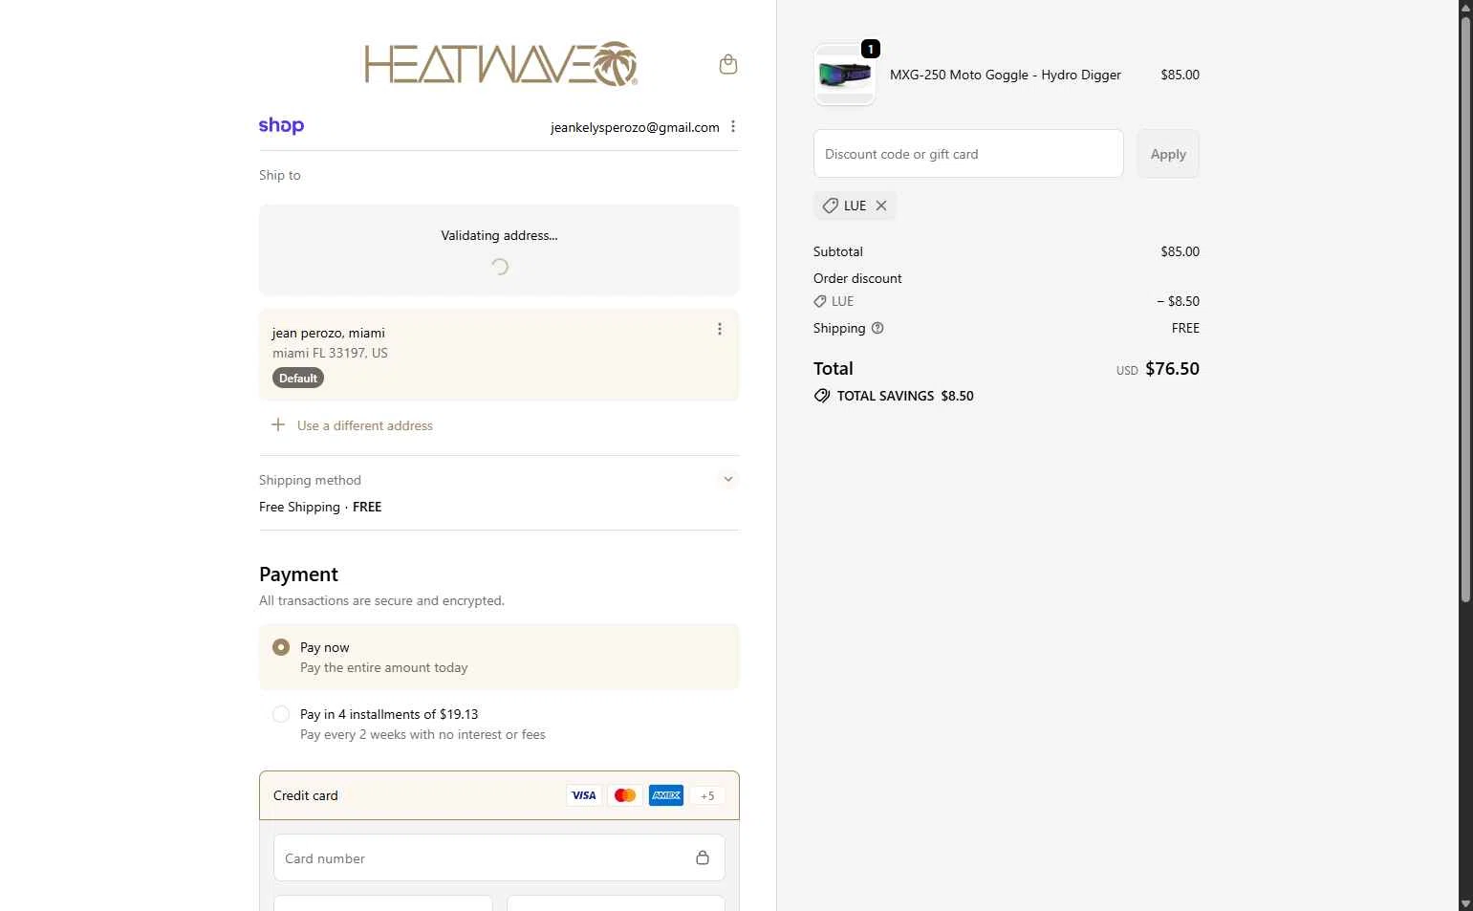
Task: Click the Validating address status box
Action: 499,249
